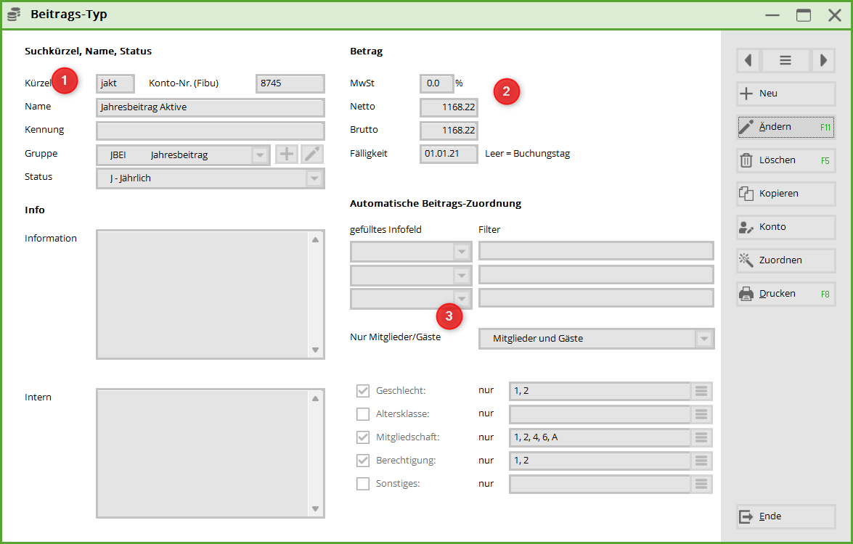Click the previous record arrow icon
This screenshot has height=544, width=853.
coord(748,61)
